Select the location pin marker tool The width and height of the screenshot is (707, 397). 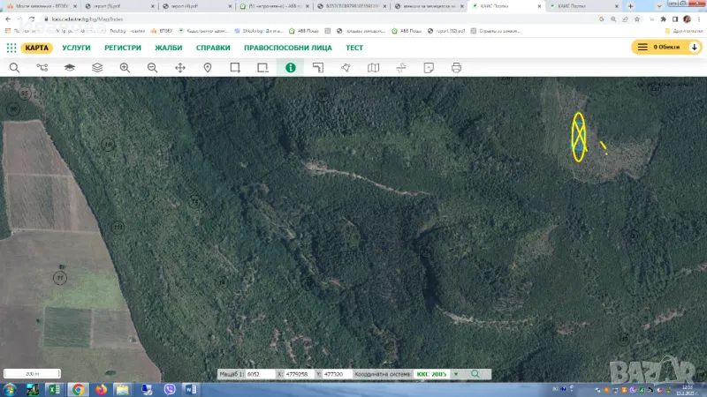click(208, 67)
